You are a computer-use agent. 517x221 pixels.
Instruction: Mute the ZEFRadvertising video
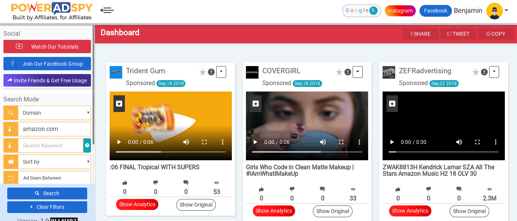coord(459,142)
